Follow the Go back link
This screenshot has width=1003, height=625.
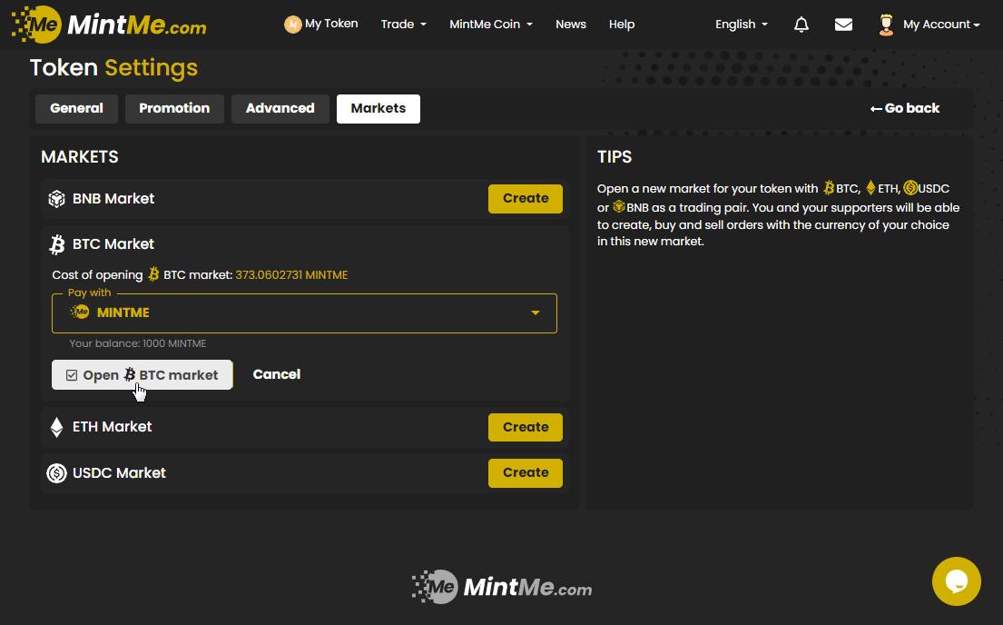click(x=904, y=108)
